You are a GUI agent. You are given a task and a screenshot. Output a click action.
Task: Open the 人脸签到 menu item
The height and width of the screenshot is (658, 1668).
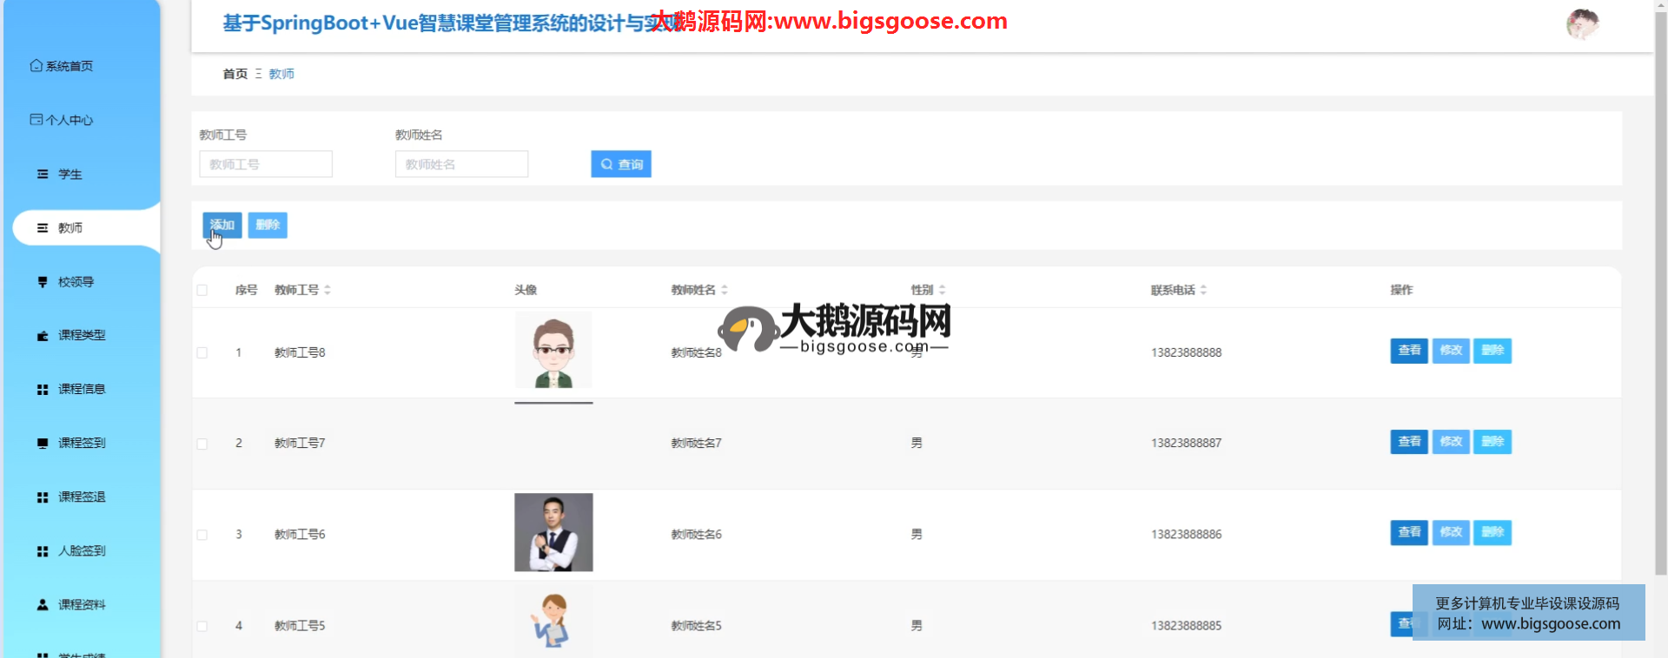pos(82,551)
